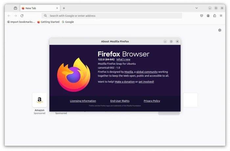Viewport: 230px width, 151px height.
Task: Open the application hamburger menu
Action: click(x=221, y=16)
